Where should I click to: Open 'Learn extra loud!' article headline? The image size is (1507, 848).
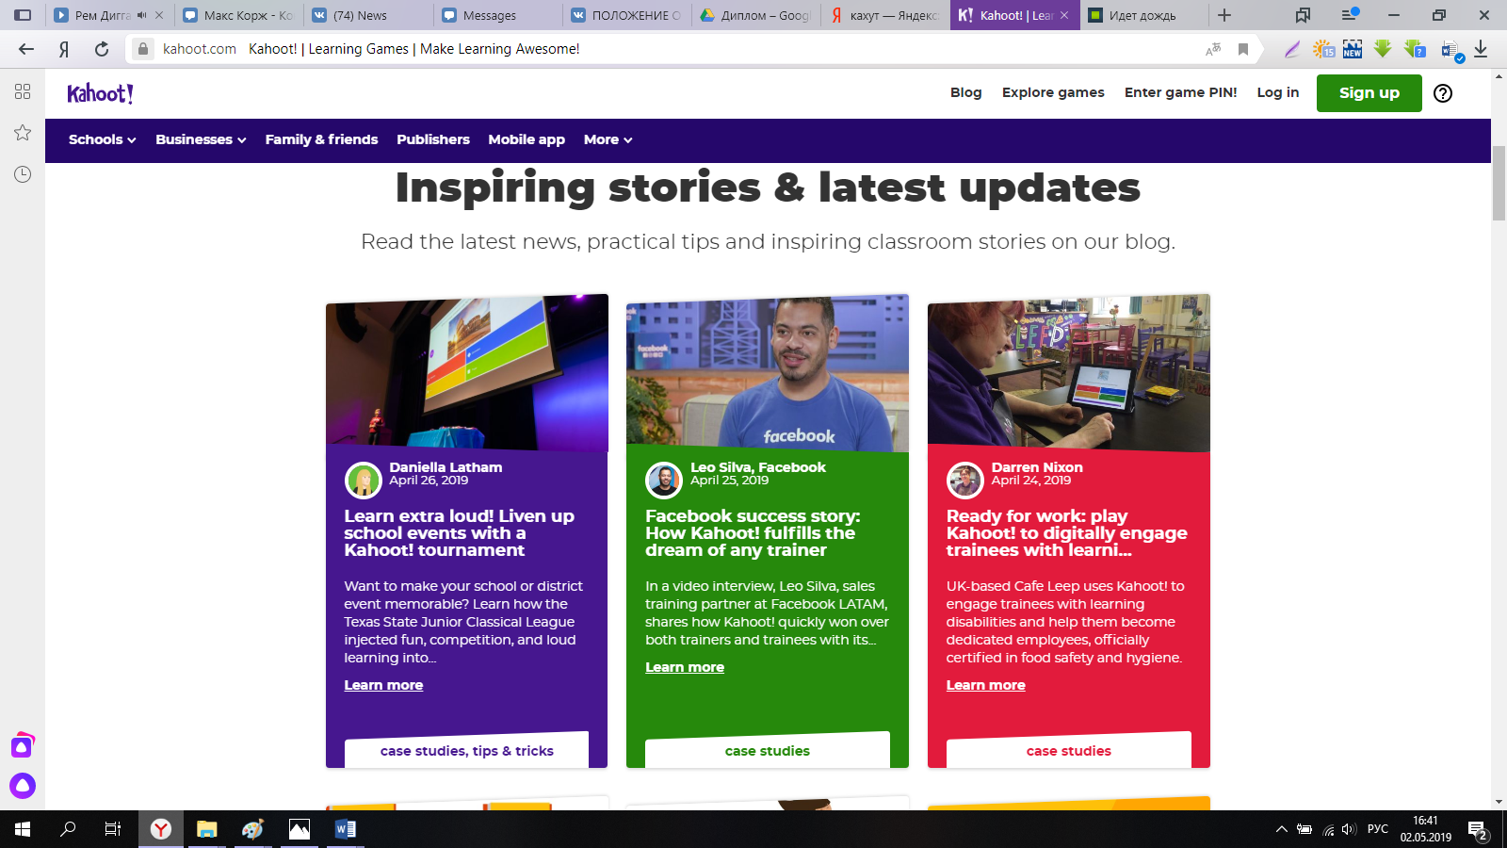pyautogui.click(x=459, y=533)
